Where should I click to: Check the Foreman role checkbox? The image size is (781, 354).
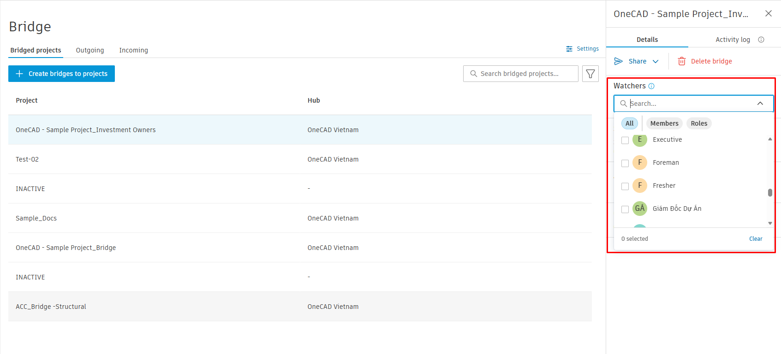click(625, 163)
